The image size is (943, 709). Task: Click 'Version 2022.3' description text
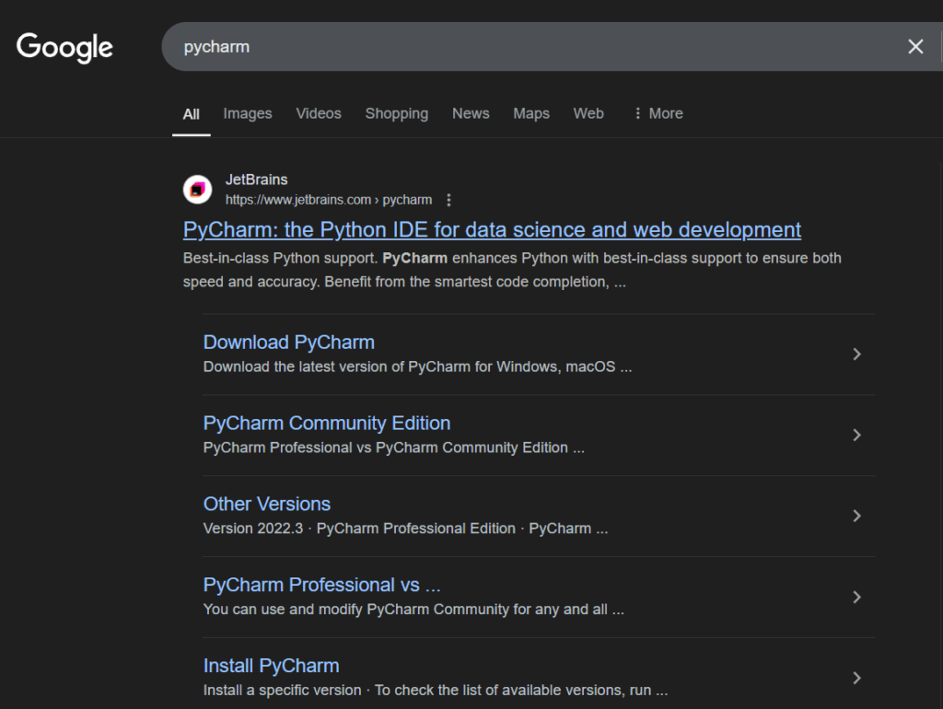coord(253,529)
